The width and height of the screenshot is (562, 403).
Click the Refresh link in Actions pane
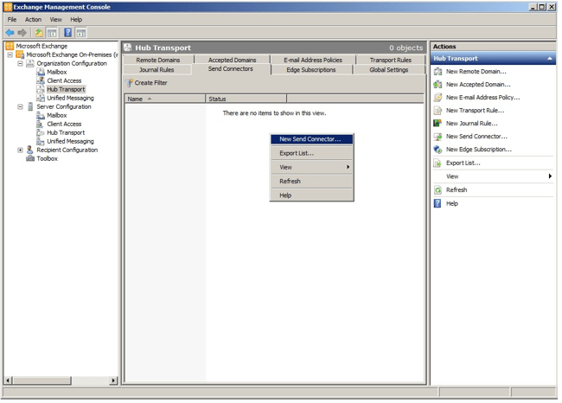pos(457,189)
